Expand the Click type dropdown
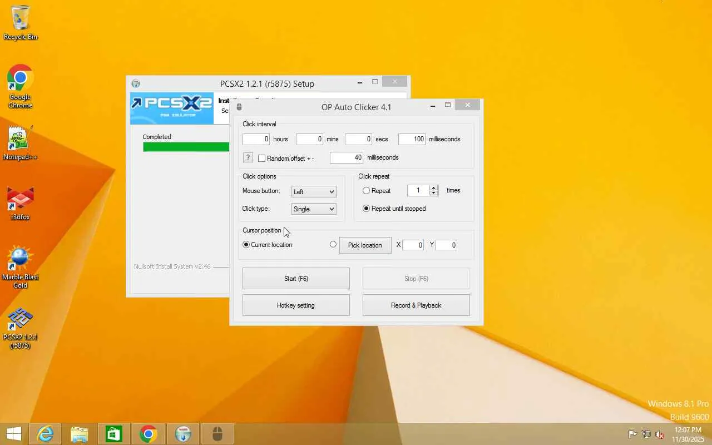Screen dimensions: 712x445 (314, 209)
